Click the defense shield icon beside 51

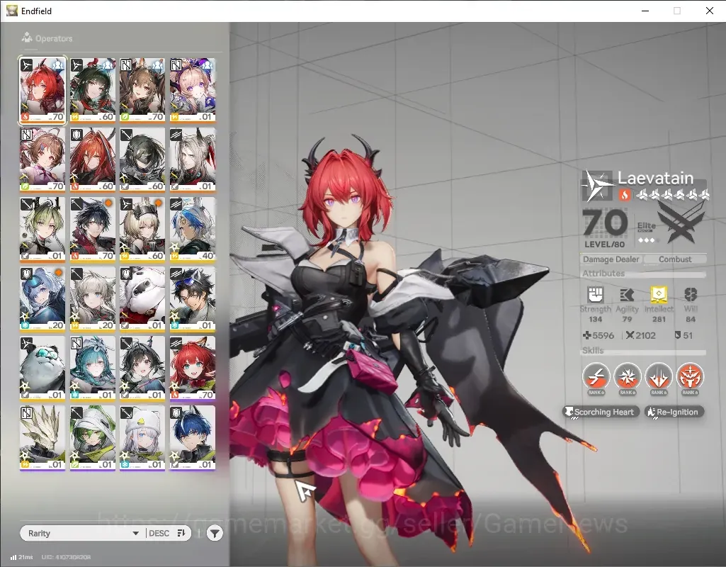pos(678,335)
